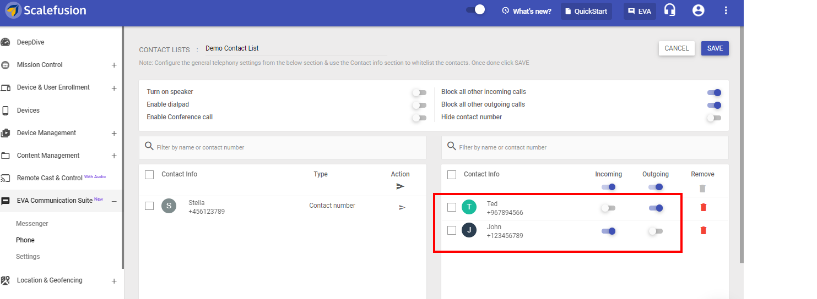Open the three-dot more options menu
Viewport: 817px width, 299px height.
[x=726, y=10]
